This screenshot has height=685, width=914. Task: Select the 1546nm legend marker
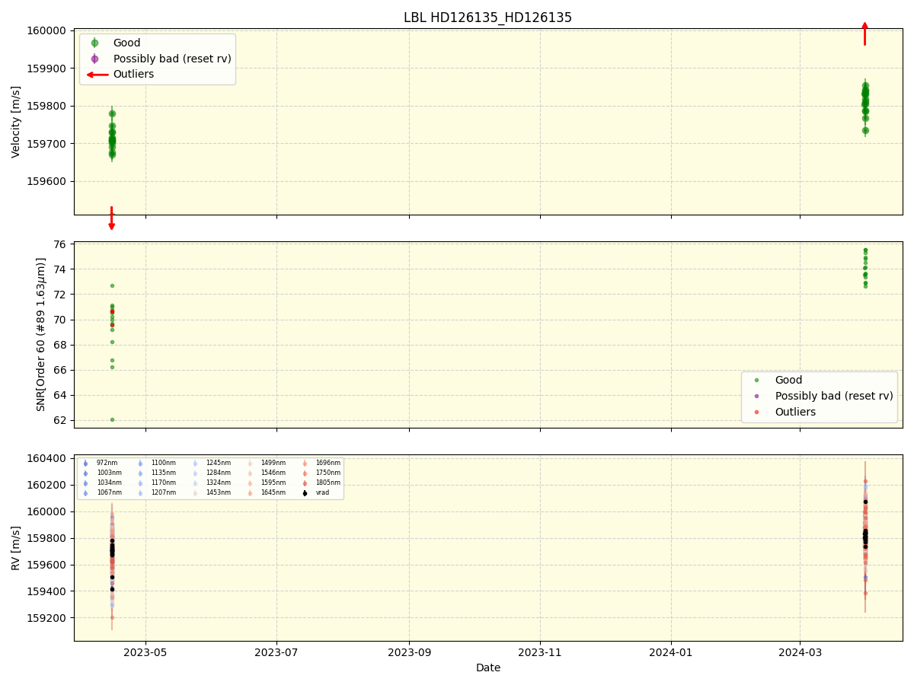click(x=250, y=473)
